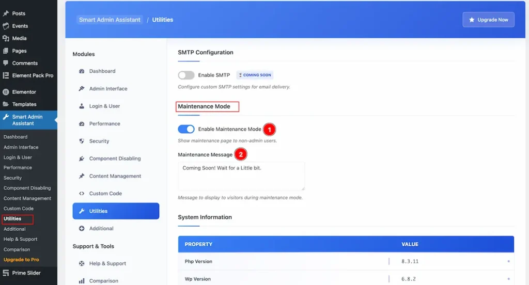Click Smart Admin Assistant breadcrumb link
Viewport: 529px width, 285px height.
(110, 20)
